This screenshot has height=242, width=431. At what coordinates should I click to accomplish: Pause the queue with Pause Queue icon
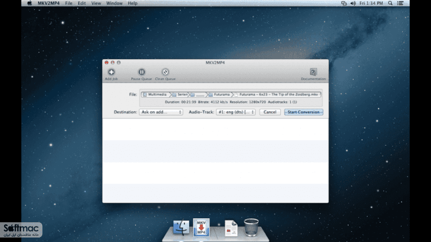pyautogui.click(x=142, y=72)
